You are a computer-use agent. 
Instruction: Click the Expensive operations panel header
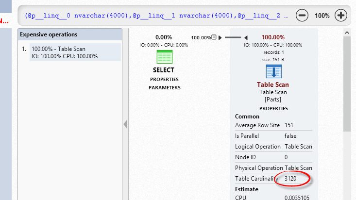[70, 34]
